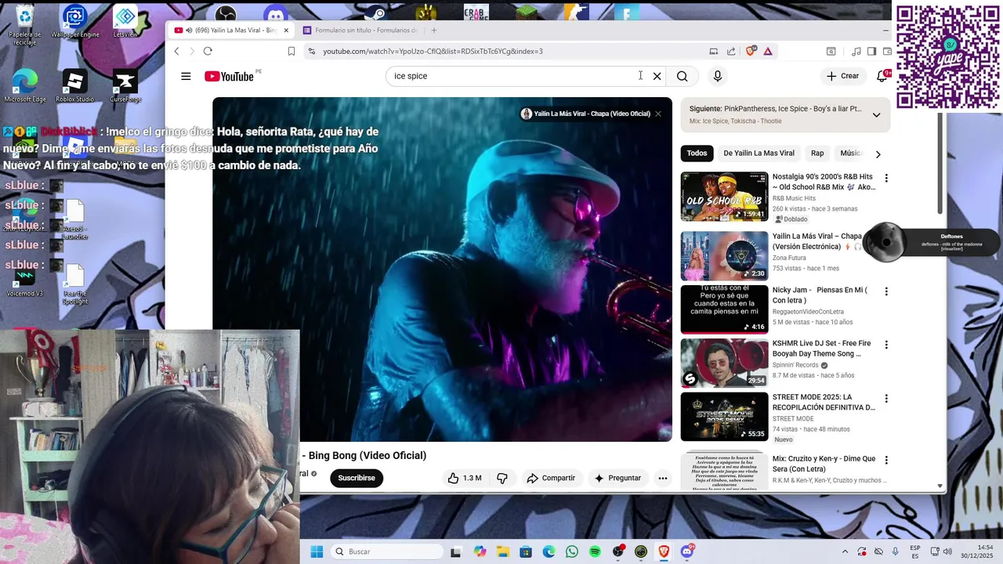Image resolution: width=1003 pixels, height=564 pixels.
Task: Open YouTube notifications bell
Action: (882, 76)
